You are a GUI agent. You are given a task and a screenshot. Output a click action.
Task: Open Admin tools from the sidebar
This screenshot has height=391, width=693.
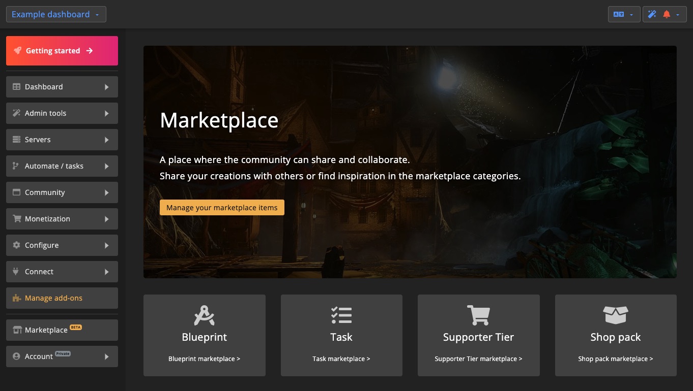pos(62,113)
